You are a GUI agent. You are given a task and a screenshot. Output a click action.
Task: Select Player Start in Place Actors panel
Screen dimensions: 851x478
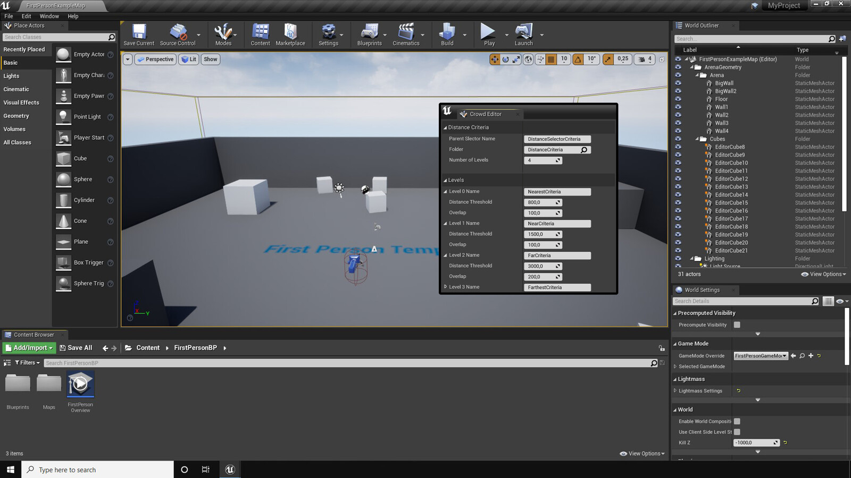tap(89, 138)
